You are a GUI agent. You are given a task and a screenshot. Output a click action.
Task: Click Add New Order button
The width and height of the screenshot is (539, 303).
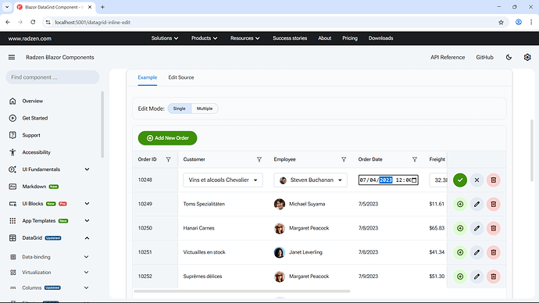point(167,138)
